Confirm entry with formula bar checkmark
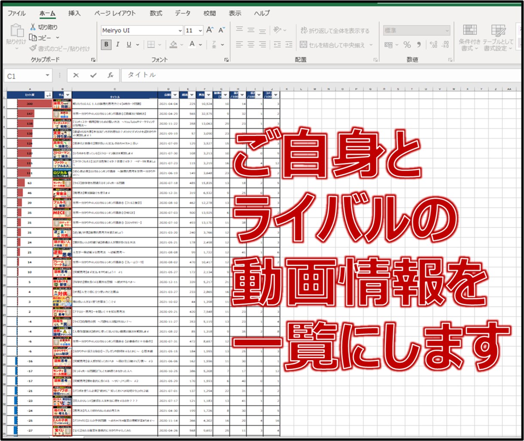524x441 pixels. coord(93,75)
